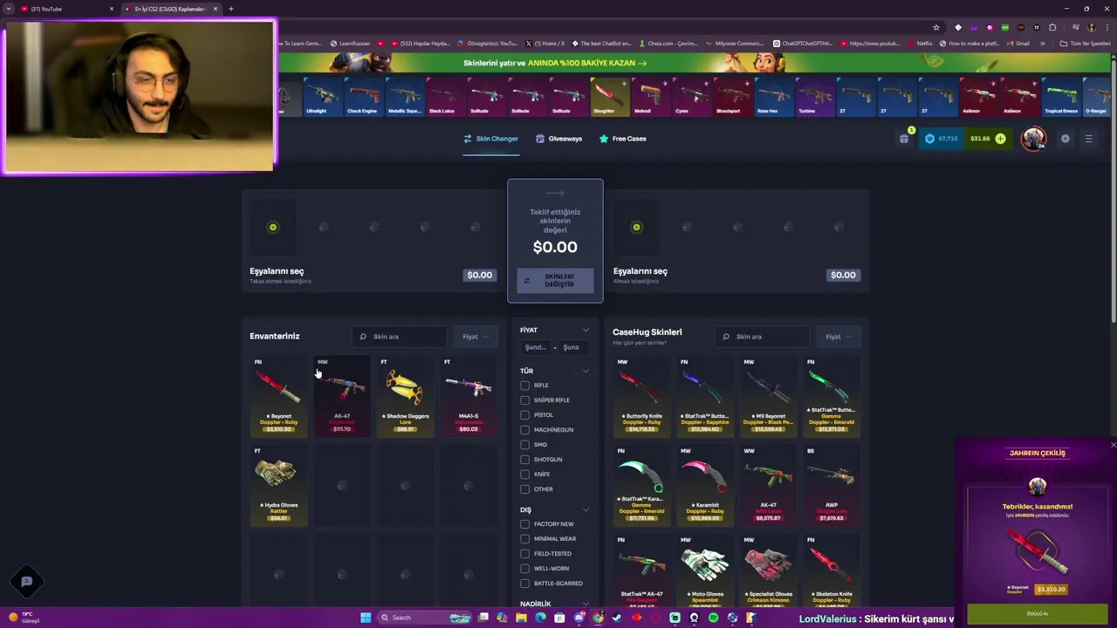1117x628 pixels.
Task: Check the RIFLE type filter
Action: [524, 385]
